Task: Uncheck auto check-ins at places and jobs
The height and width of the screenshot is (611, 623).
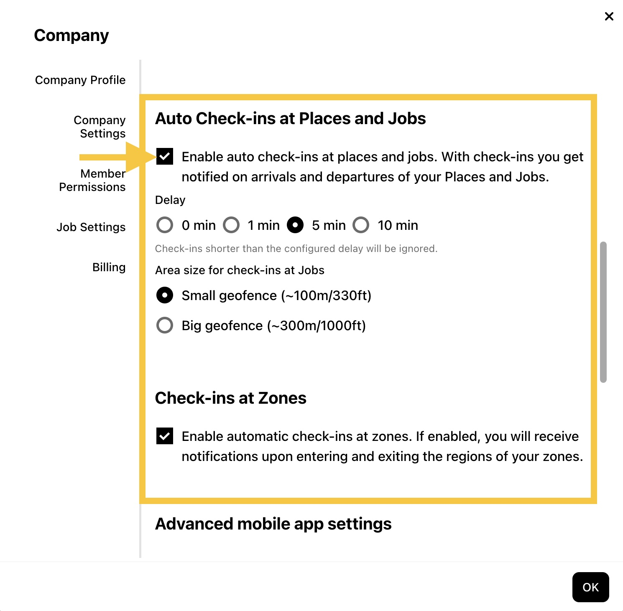Action: [165, 157]
